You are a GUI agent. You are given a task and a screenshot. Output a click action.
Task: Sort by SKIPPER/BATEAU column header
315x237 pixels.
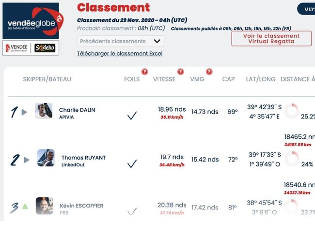(x=47, y=79)
